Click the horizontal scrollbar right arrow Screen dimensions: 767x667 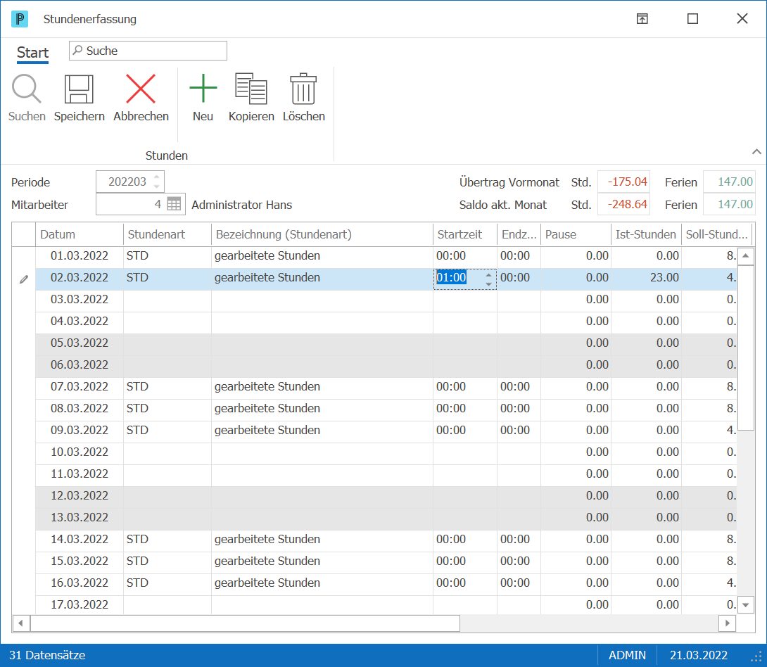pos(728,623)
